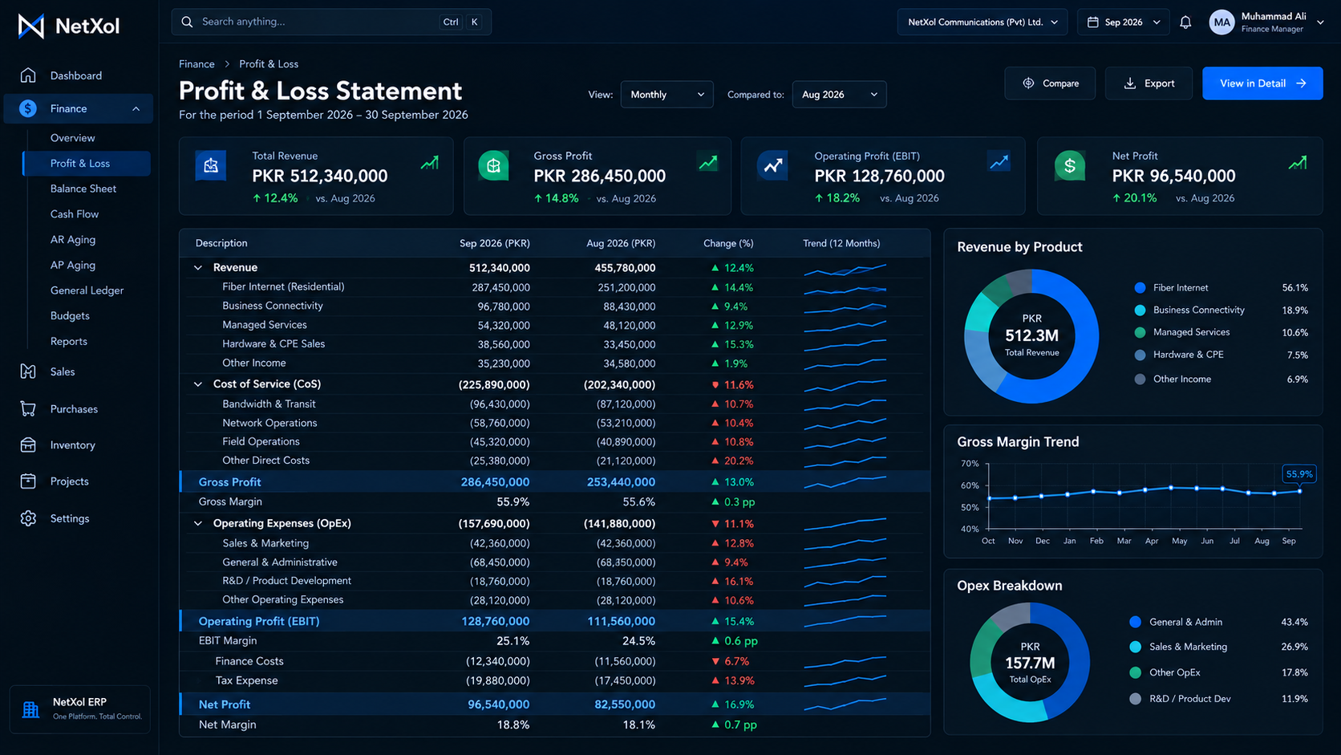
Task: Open Finance Reports
Action: click(69, 341)
